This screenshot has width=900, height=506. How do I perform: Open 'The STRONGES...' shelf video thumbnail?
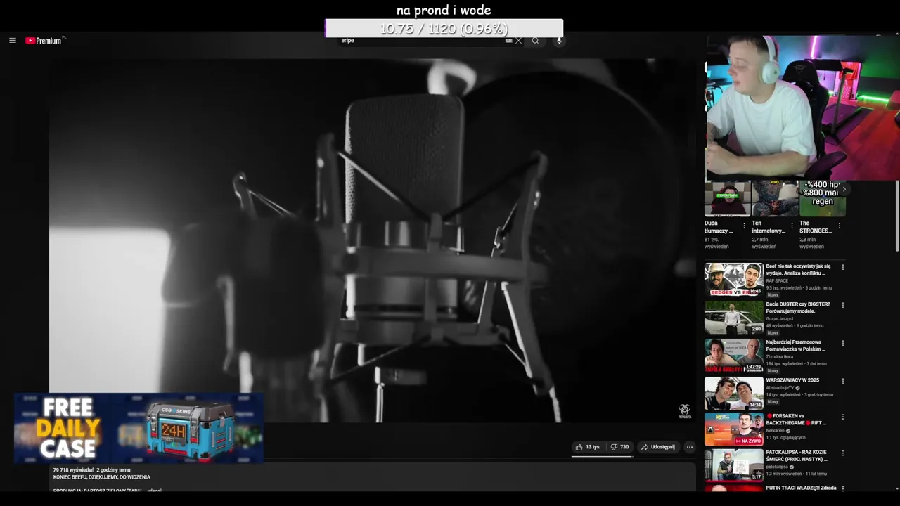822,198
